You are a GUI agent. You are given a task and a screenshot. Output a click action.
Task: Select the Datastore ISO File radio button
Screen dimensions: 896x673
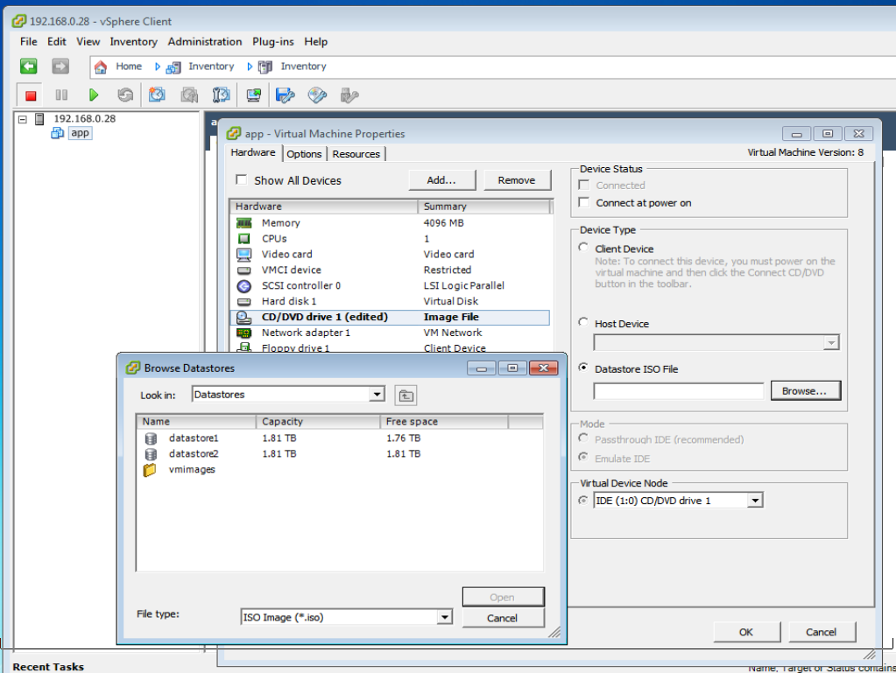click(583, 368)
